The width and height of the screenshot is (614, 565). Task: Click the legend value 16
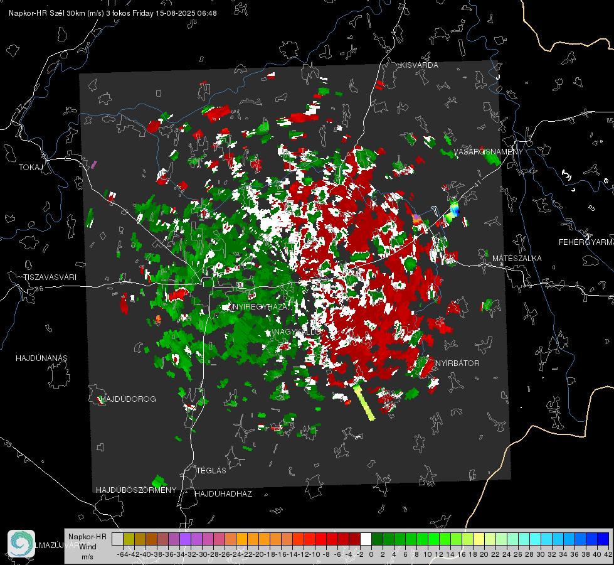pos(461,554)
